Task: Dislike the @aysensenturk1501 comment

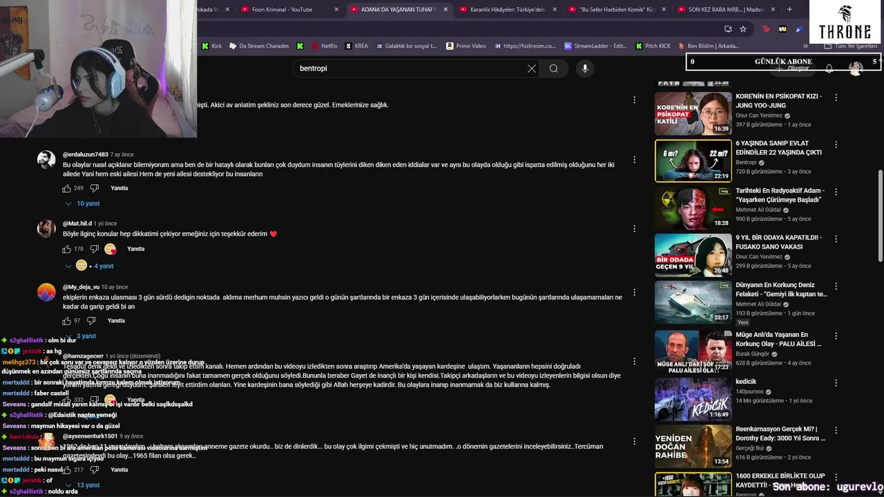Action: (95, 470)
